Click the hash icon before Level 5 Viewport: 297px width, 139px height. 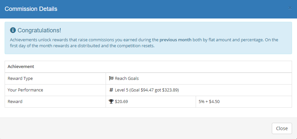(x=111, y=90)
